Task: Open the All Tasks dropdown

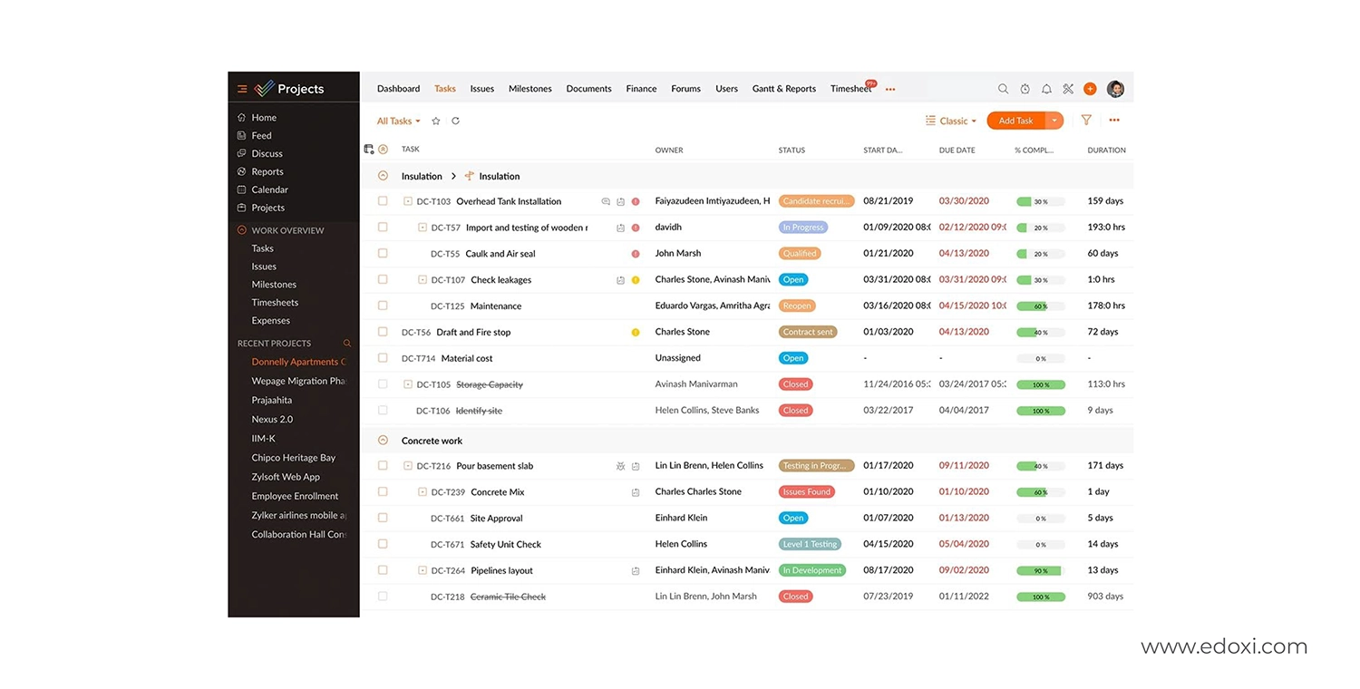Action: pos(397,120)
